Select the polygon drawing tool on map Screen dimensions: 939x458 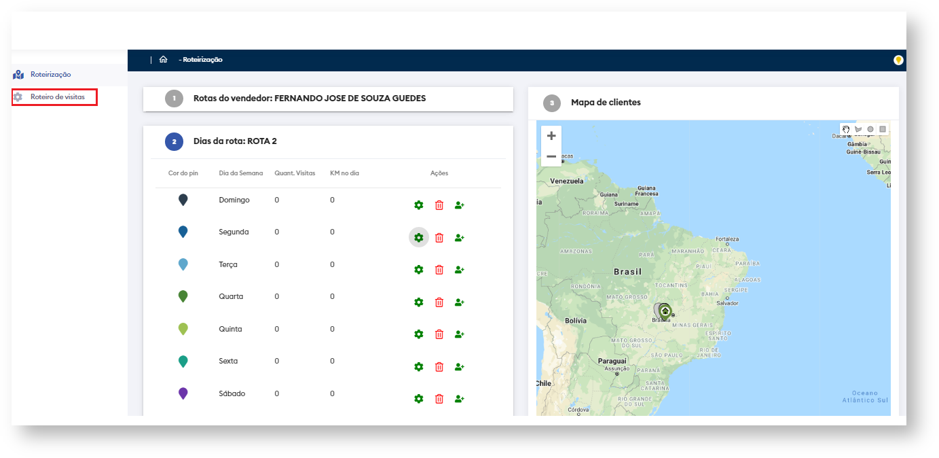pyautogui.click(x=858, y=129)
